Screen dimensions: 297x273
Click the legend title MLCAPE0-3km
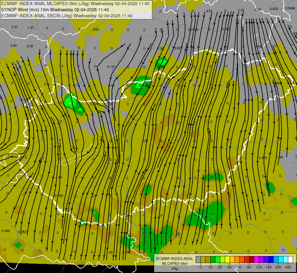175,264
